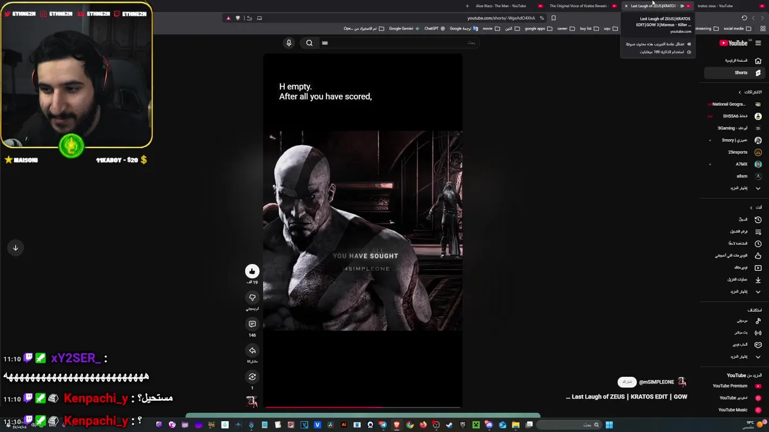Open Music in Explore section
The height and width of the screenshot is (432, 769).
click(734, 320)
